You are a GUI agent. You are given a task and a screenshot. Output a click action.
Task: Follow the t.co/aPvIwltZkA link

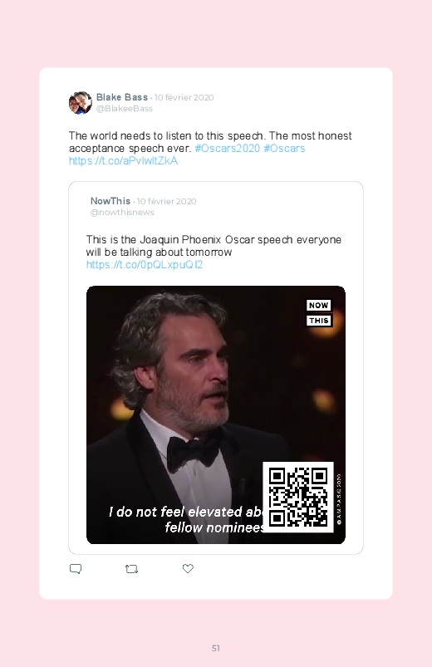(123, 161)
